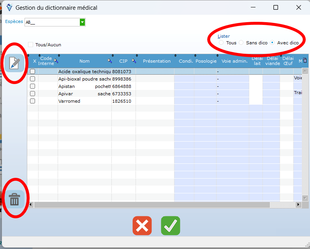
Task: Sort by the Nom column header
Action: click(x=85, y=61)
